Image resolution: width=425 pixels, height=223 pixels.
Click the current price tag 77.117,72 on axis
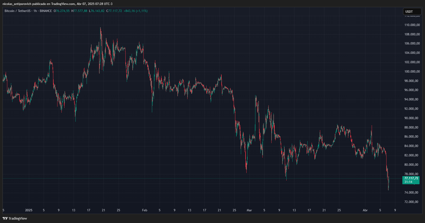click(x=411, y=178)
